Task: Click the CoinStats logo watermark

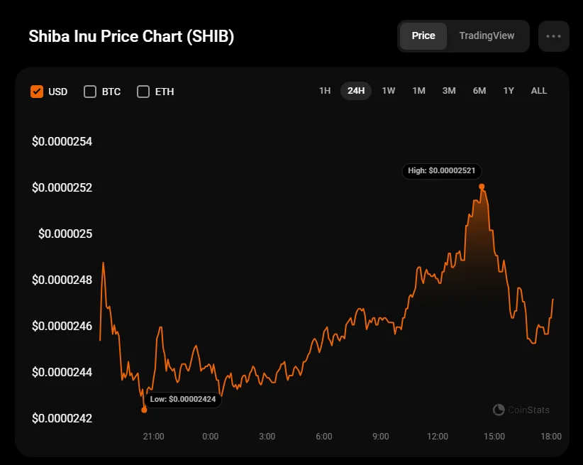Action: (x=521, y=410)
